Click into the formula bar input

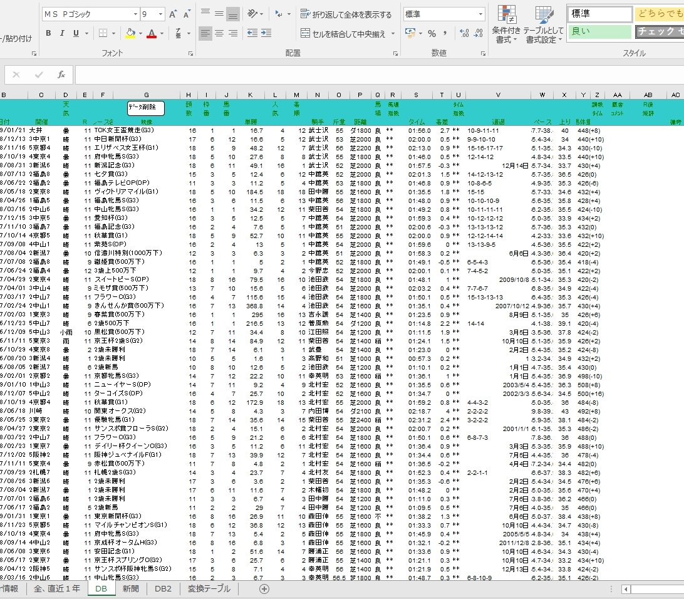click(380, 75)
